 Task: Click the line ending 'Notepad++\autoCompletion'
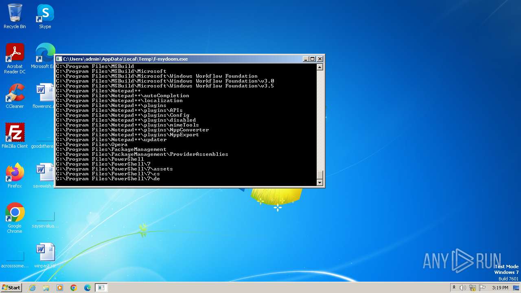coord(123,96)
